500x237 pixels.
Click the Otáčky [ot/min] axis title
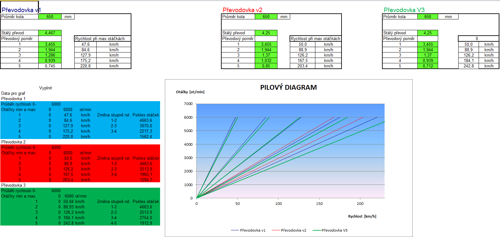click(x=190, y=92)
